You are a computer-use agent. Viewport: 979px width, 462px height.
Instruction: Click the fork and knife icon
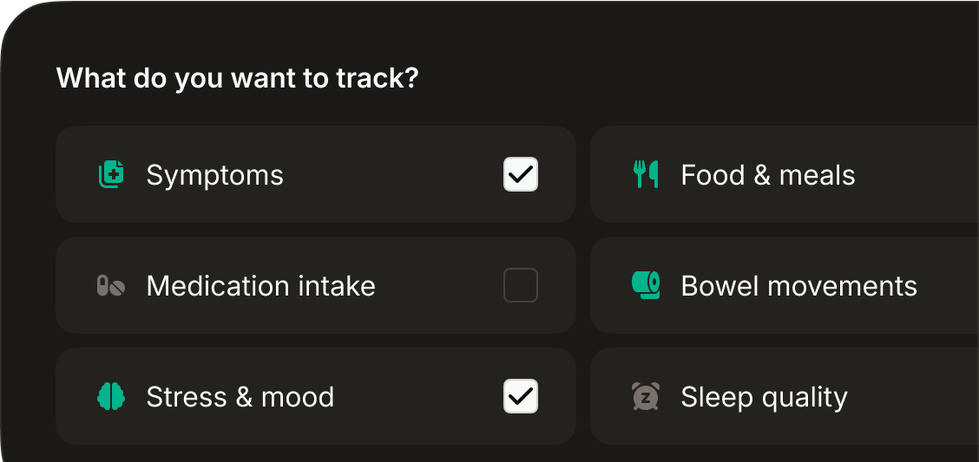646,174
